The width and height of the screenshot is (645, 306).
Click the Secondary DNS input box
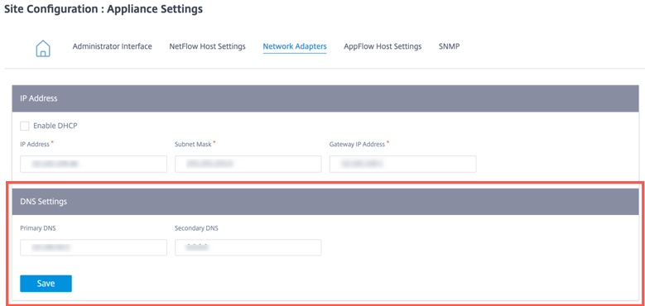248,247
